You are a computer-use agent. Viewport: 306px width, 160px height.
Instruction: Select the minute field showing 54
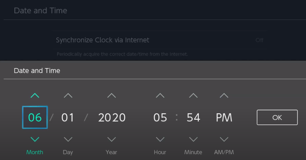pyautogui.click(x=193, y=117)
